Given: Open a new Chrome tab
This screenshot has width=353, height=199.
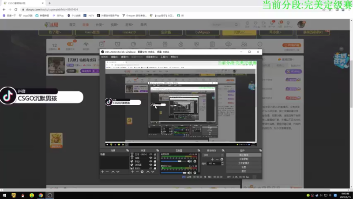Looking at the screenshot, I should point(49,3).
